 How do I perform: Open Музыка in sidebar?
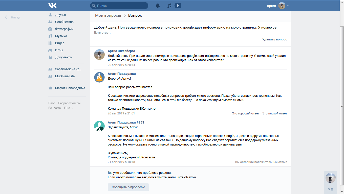tap(61, 36)
